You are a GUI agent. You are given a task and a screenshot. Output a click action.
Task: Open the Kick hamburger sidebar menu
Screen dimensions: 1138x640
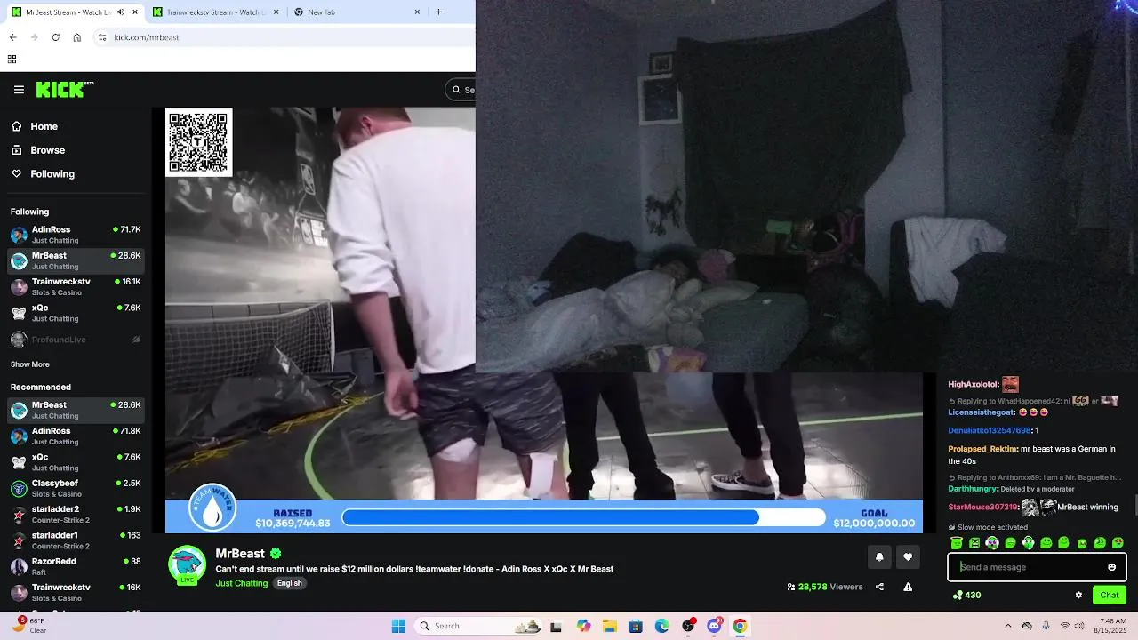(19, 90)
